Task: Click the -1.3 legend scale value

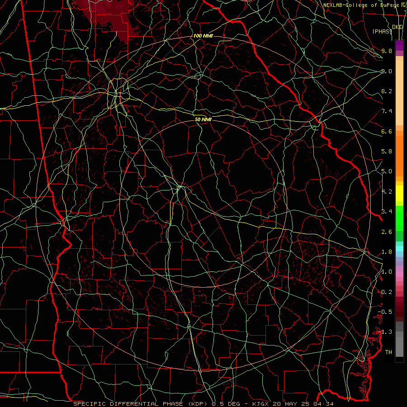Action: tap(385, 332)
